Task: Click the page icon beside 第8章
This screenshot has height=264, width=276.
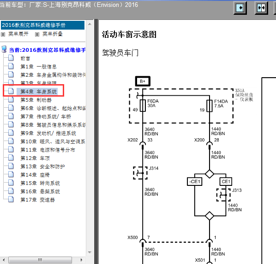Action: point(11,124)
